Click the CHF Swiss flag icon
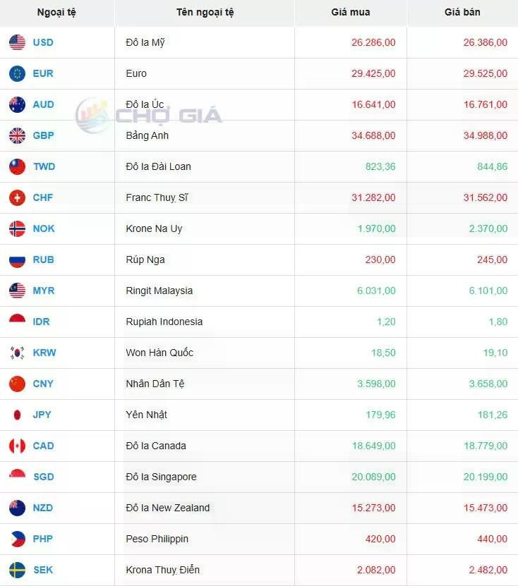Image resolution: width=518 pixels, height=586 pixels. coord(17,197)
